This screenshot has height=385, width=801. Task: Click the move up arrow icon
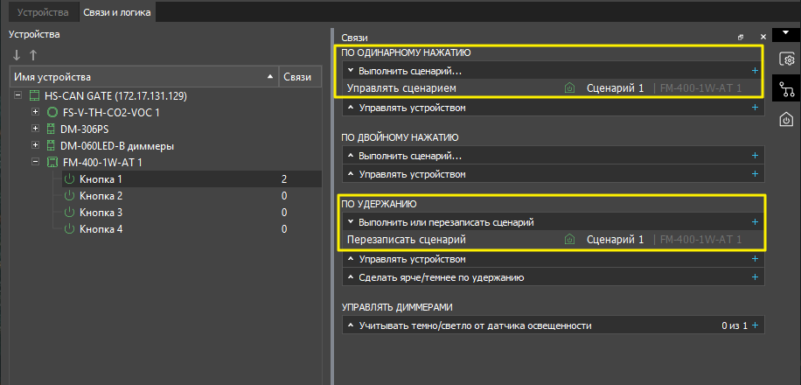(33, 56)
